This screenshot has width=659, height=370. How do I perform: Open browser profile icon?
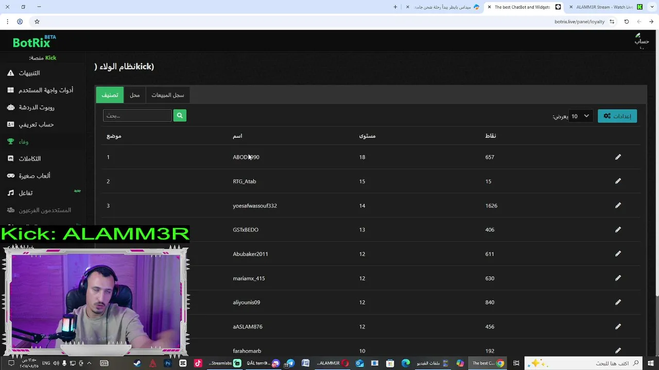20,22
